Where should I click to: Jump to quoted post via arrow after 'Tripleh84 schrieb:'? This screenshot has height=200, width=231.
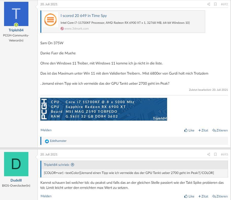73,165
